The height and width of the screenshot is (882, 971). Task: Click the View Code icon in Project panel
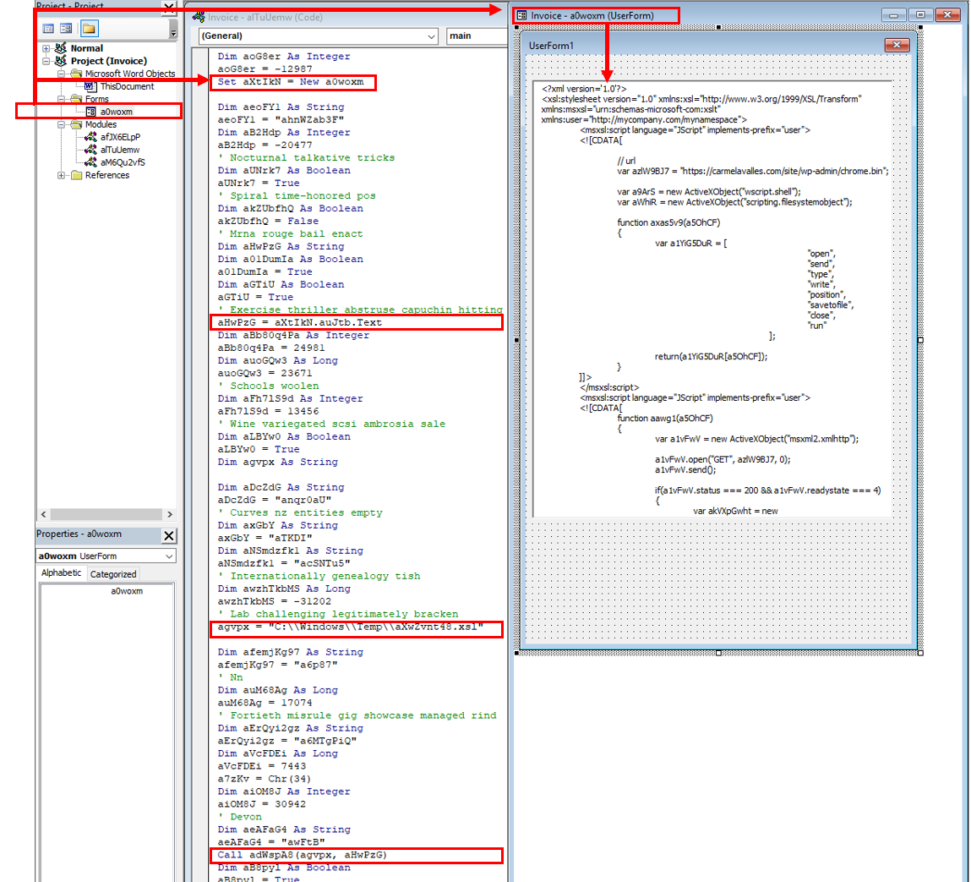coord(48,29)
